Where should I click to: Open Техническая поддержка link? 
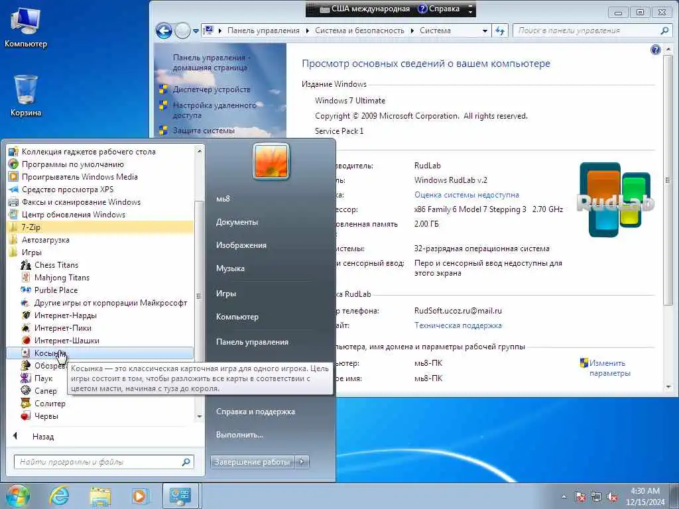click(458, 325)
